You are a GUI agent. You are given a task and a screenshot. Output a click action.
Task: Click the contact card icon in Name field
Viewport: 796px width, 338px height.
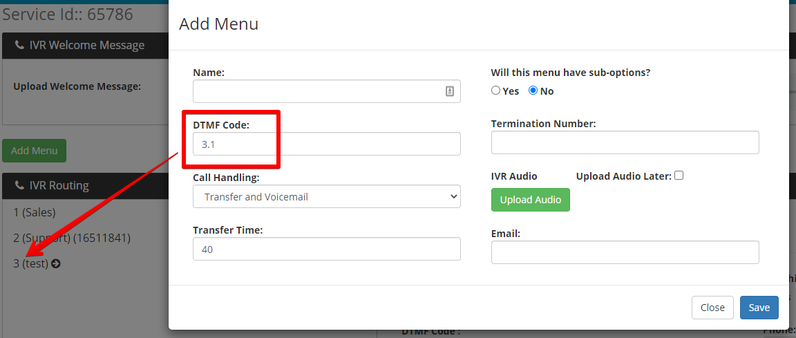[x=450, y=91]
